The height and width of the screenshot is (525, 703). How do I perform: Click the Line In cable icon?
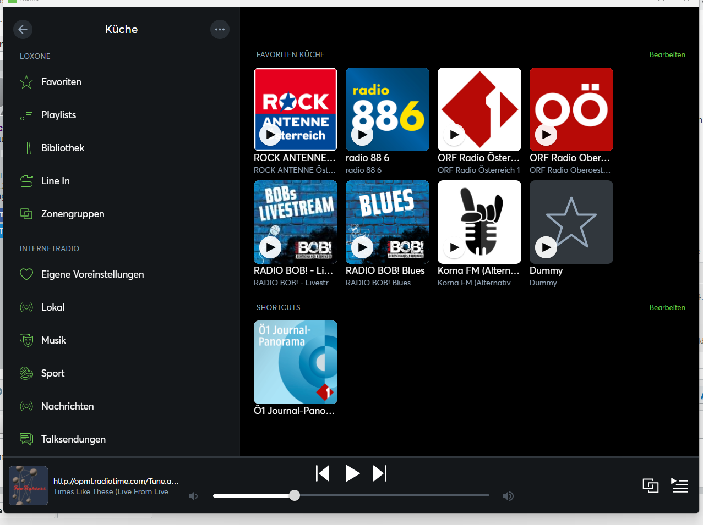(26, 181)
